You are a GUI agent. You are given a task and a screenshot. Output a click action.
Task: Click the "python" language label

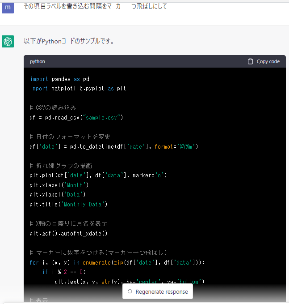click(x=38, y=61)
